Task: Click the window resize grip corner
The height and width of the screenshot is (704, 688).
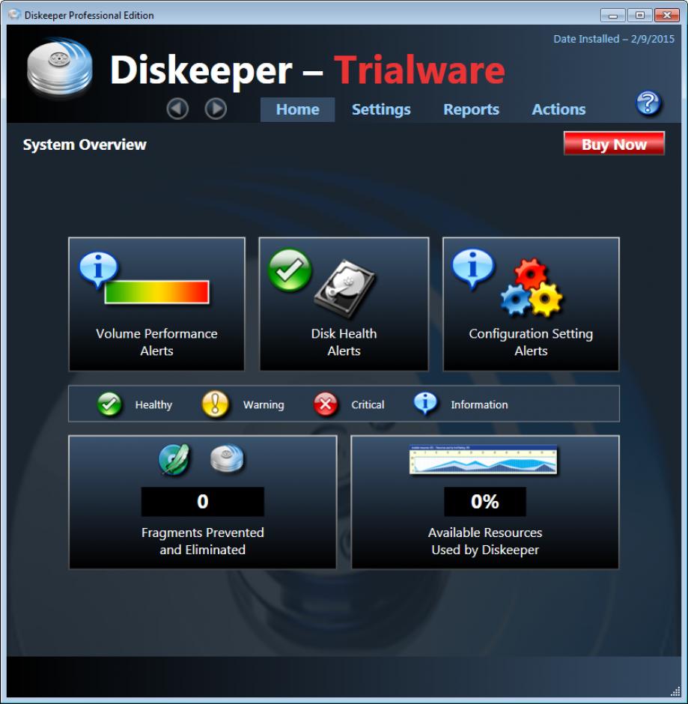Action: [675, 691]
